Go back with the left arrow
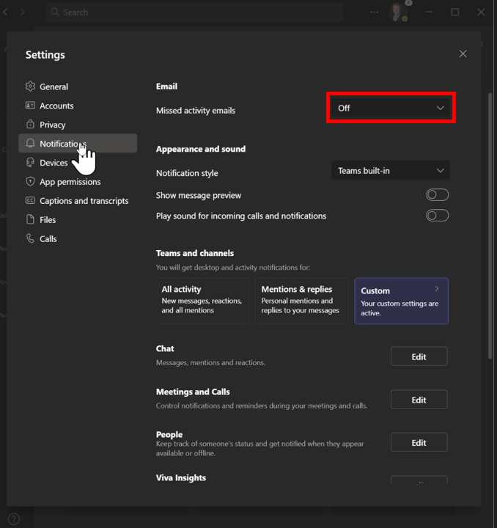Screen dimensions: 497x528 (x=5, y=12)
